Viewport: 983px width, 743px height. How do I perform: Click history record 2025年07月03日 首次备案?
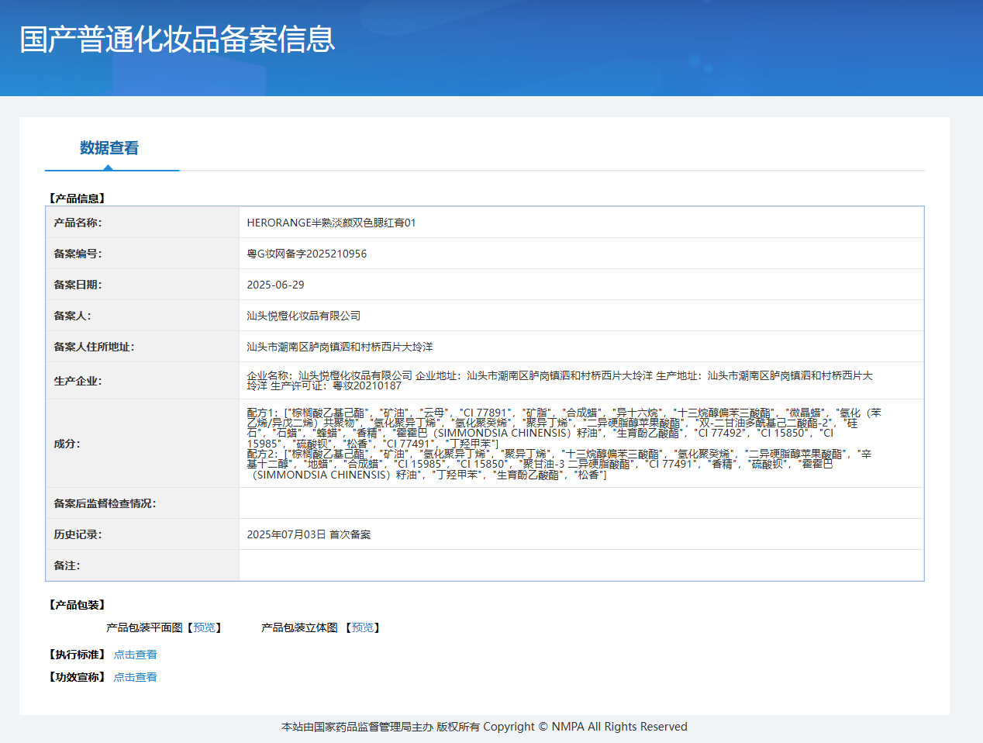[309, 534]
